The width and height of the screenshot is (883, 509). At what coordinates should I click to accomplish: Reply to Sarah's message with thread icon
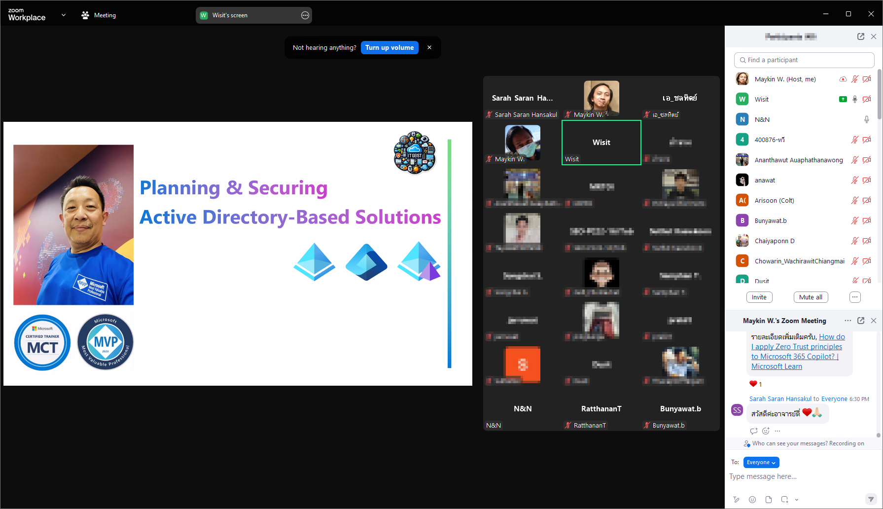pyautogui.click(x=754, y=431)
